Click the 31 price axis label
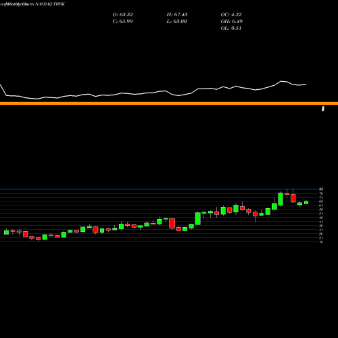Image resolution: width=338 pixels, height=338 pixels. click(x=321, y=230)
